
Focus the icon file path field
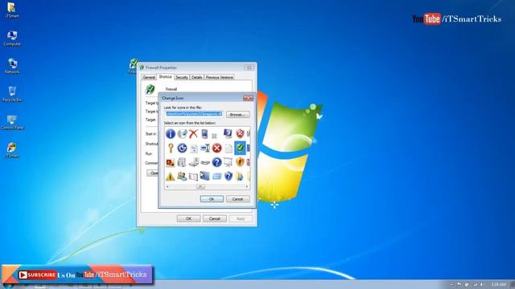194,114
